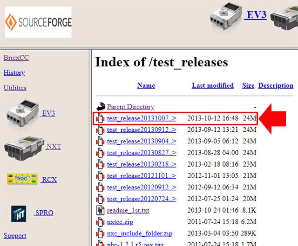Click the SourceForge logo

[x=38, y=22]
